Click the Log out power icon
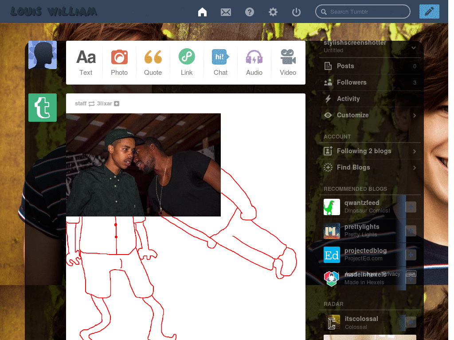Image resolution: width=454 pixels, height=340 pixels. [296, 12]
